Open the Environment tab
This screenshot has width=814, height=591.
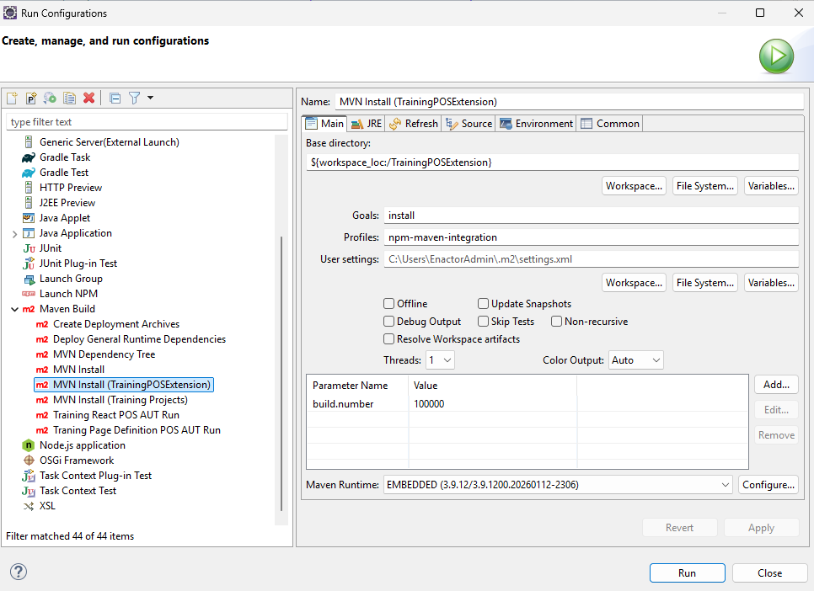click(x=536, y=124)
